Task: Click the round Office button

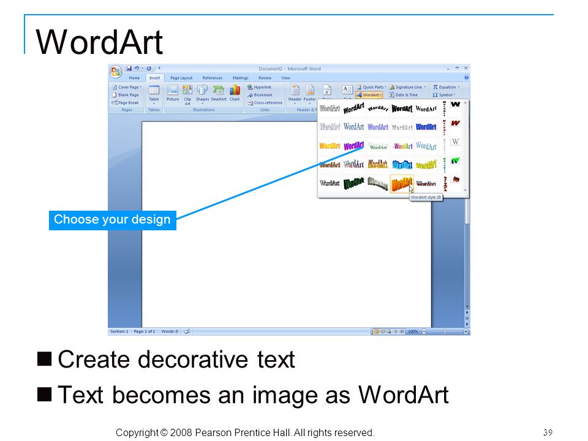Action: [x=116, y=72]
